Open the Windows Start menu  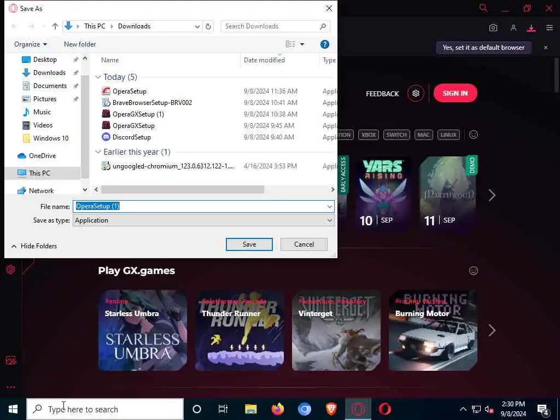coord(13,409)
